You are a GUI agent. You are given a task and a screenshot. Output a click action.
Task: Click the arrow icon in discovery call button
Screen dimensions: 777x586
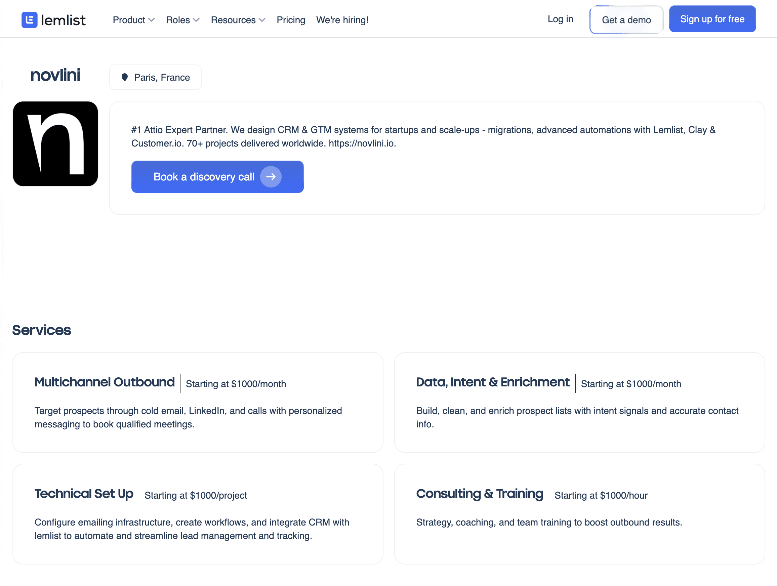coord(271,177)
